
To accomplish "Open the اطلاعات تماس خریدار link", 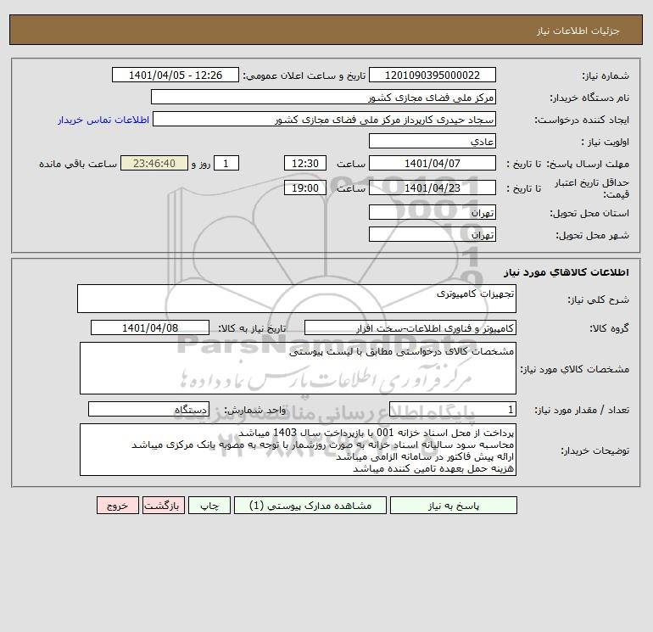I will point(103,120).
